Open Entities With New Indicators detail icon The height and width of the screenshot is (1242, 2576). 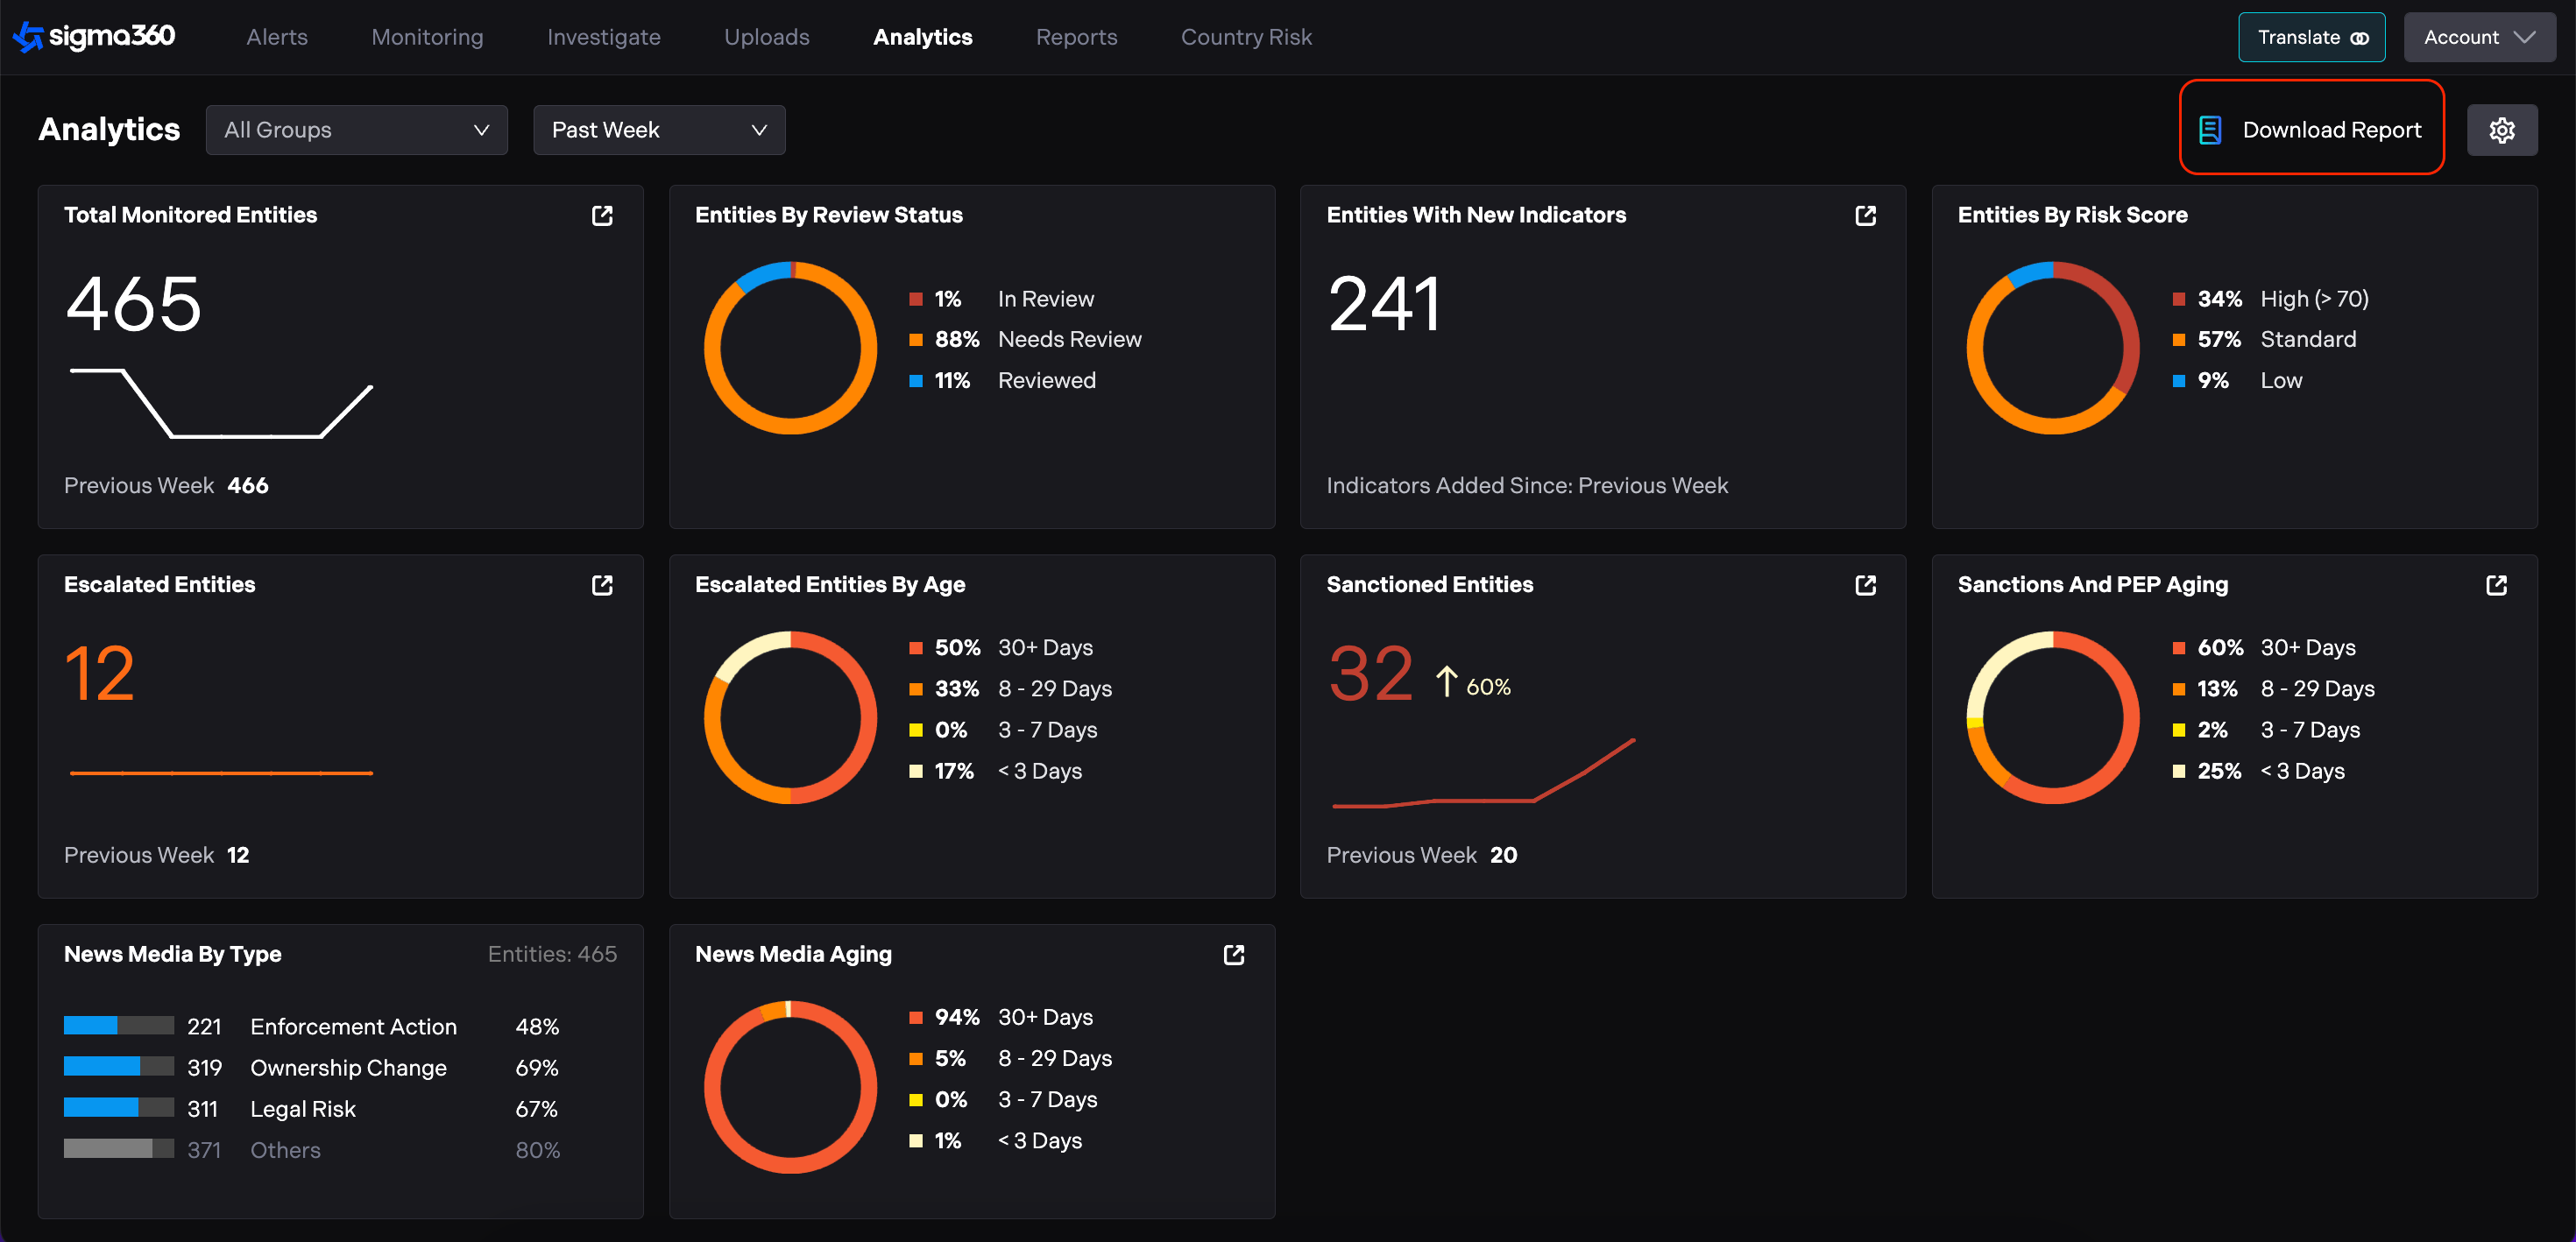(x=1865, y=216)
